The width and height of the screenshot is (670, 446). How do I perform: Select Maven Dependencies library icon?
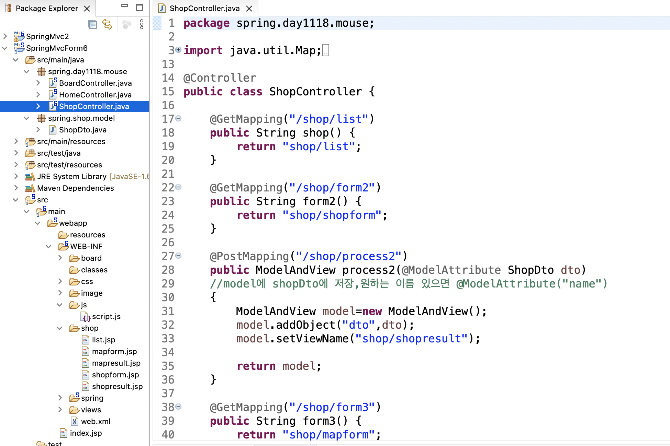30,188
